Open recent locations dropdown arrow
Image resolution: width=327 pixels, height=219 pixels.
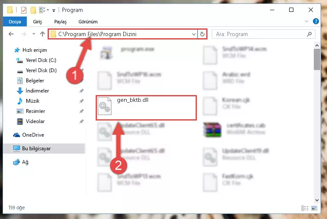click(x=34, y=34)
